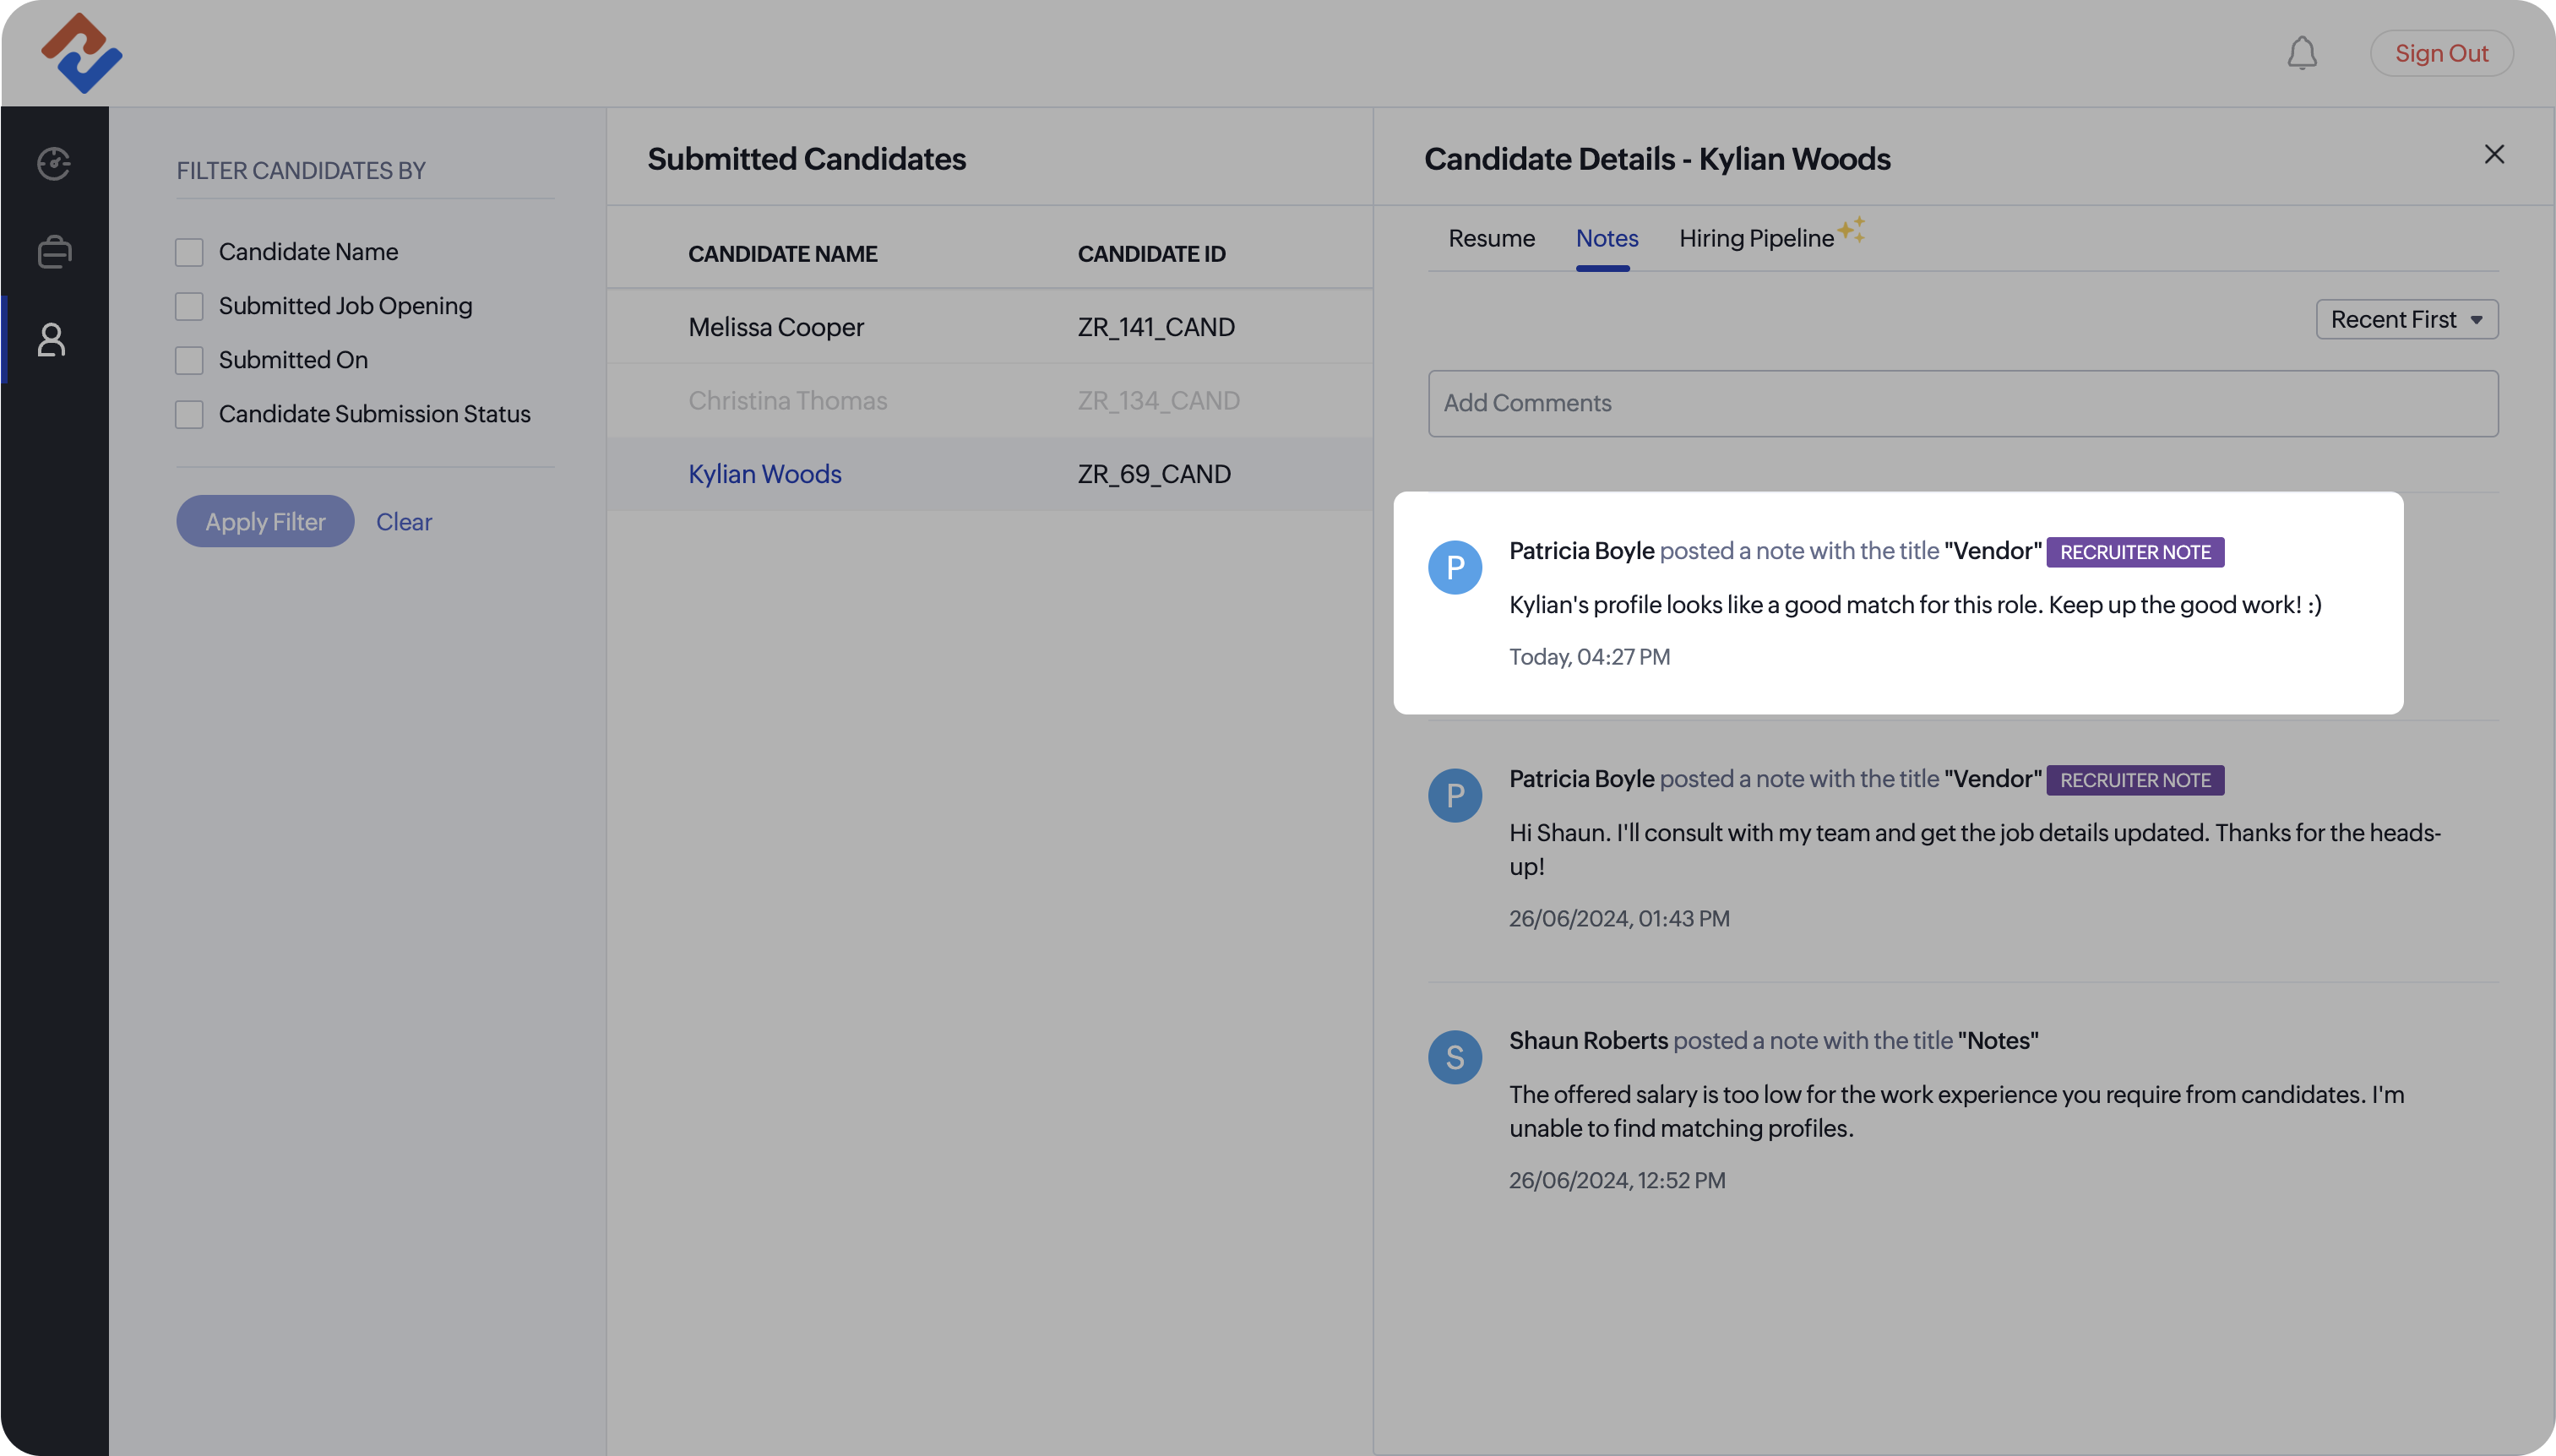Open the dashboard gauge icon in the sidebar

54,164
